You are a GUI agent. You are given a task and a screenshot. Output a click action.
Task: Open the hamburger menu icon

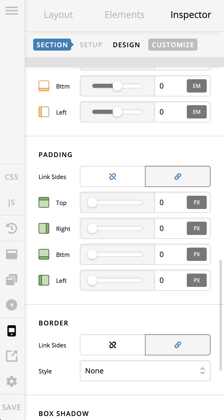[12, 11]
